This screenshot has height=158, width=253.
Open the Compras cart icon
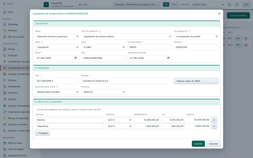5,55
